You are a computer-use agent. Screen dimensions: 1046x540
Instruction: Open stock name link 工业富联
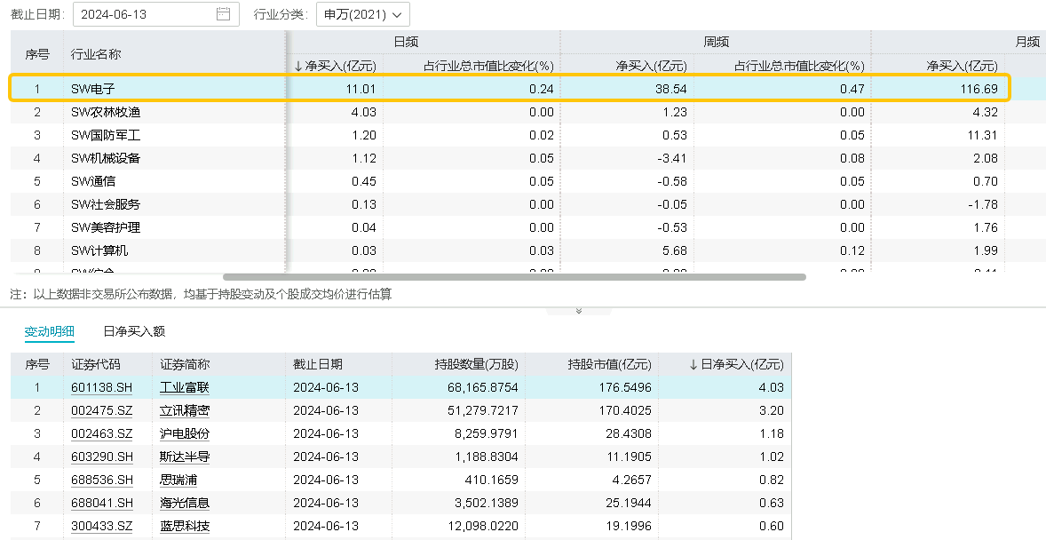click(185, 387)
